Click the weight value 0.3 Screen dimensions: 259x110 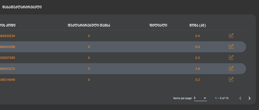point(198,58)
